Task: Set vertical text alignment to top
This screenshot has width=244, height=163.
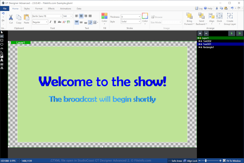Action: click(x=77, y=22)
